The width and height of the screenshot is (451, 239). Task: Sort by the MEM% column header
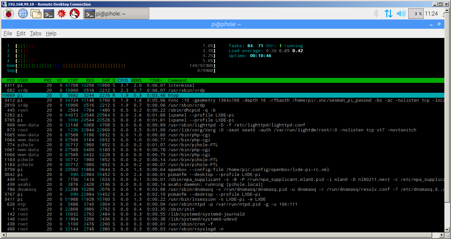(x=136, y=81)
